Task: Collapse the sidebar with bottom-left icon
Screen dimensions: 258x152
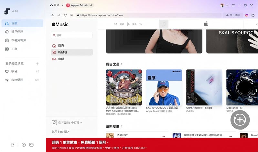Action: [x=13, y=145]
